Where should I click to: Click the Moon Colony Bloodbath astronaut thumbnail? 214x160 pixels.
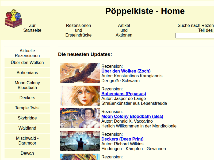[80, 118]
